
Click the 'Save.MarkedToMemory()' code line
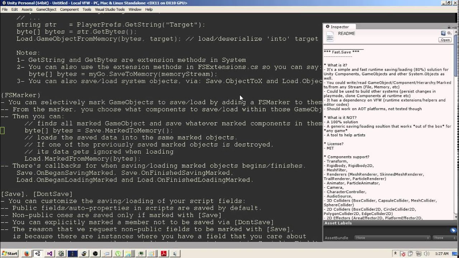click(99, 131)
